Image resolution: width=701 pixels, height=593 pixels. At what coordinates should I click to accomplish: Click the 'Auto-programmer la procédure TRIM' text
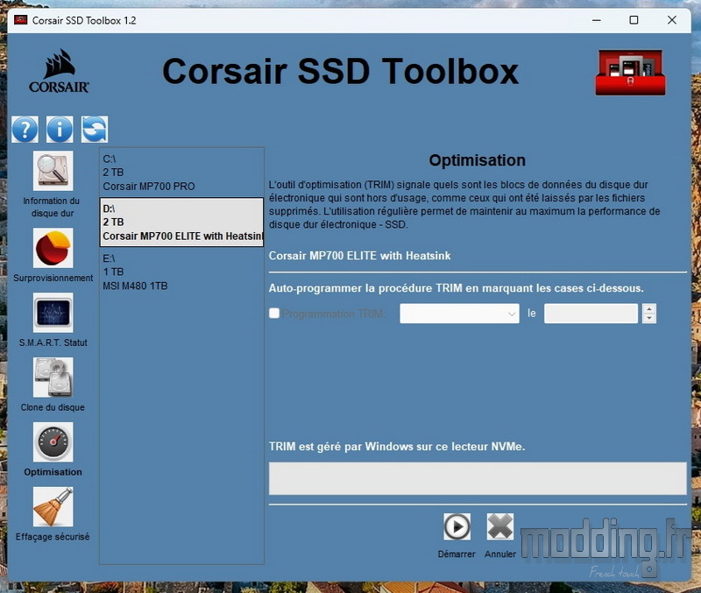click(456, 288)
